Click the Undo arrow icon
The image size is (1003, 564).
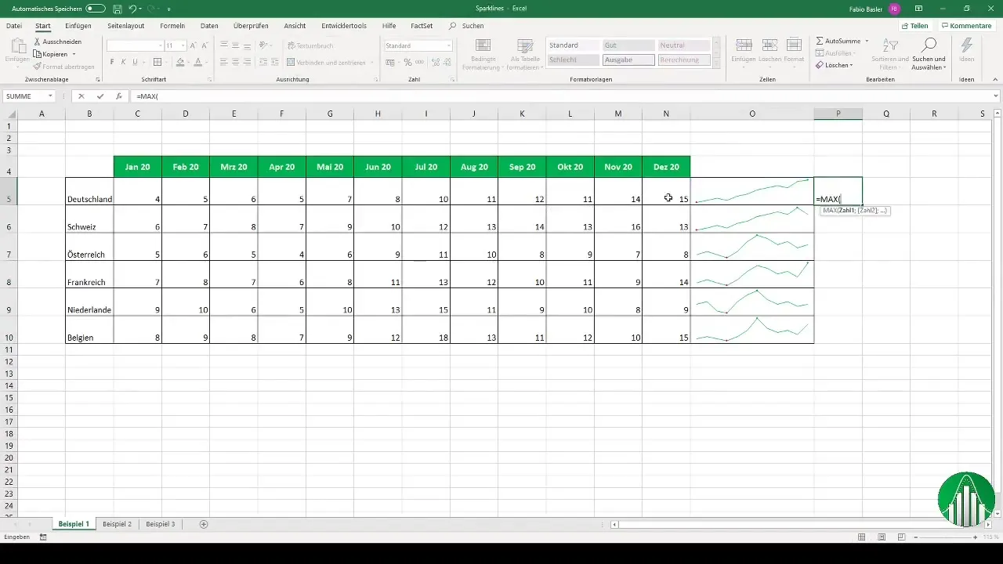point(132,9)
